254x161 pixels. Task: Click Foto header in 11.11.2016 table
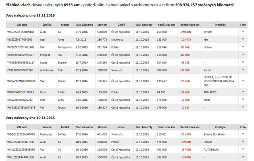tap(243, 25)
